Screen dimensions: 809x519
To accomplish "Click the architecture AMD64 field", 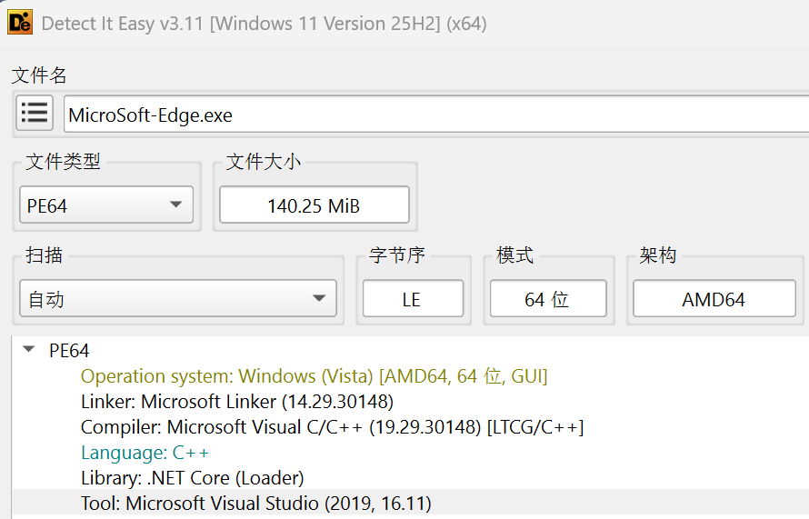I will click(714, 299).
